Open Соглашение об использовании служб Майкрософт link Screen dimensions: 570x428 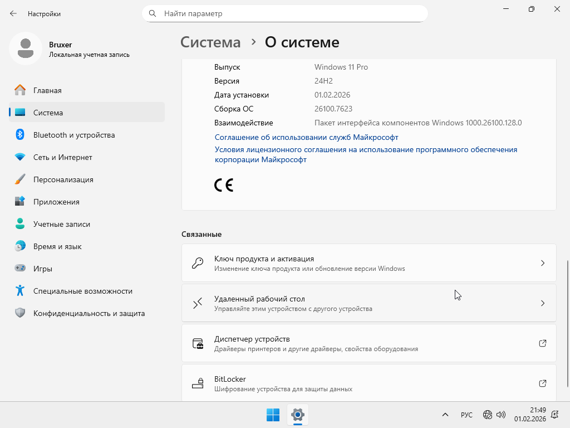pyautogui.click(x=306, y=137)
